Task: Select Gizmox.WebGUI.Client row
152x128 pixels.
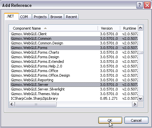Action: [x=74, y=34]
